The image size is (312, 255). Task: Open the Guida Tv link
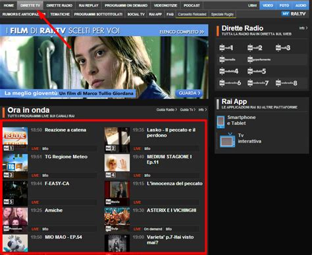188,110
